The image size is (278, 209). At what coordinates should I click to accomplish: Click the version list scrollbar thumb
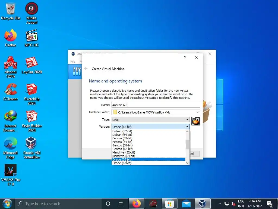tap(187, 145)
